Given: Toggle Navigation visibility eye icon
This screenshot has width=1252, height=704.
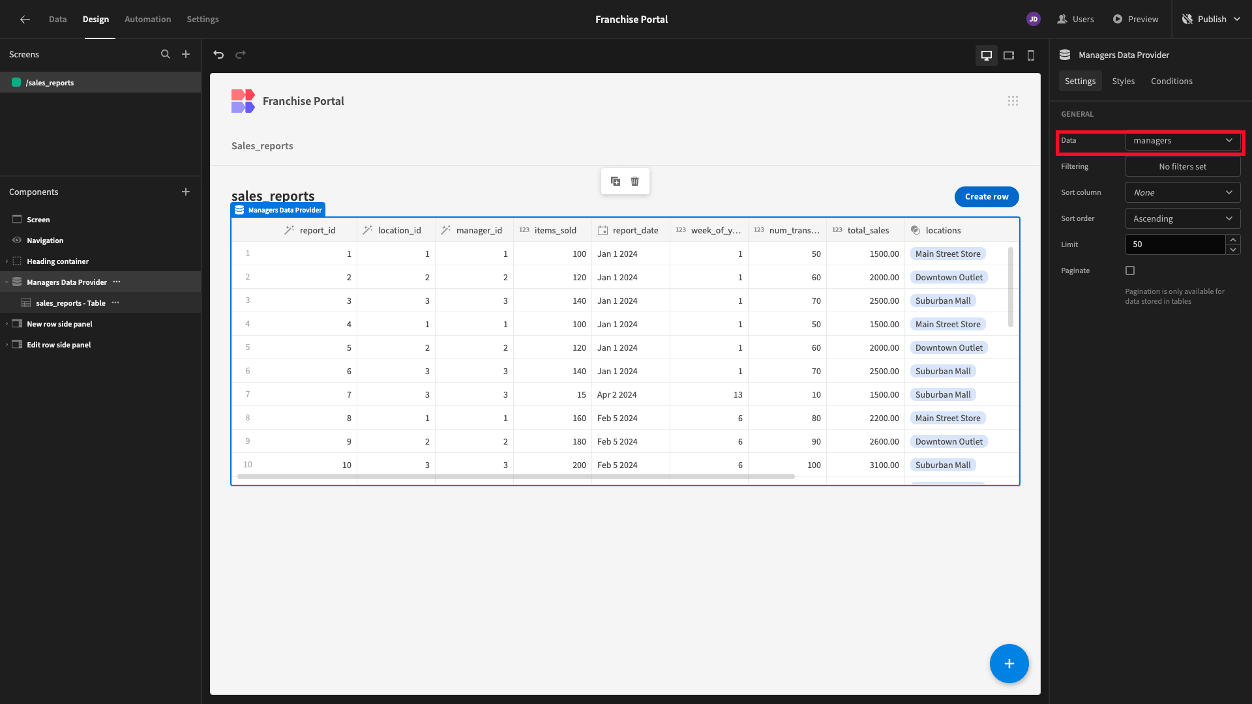Looking at the screenshot, I should coord(17,240).
